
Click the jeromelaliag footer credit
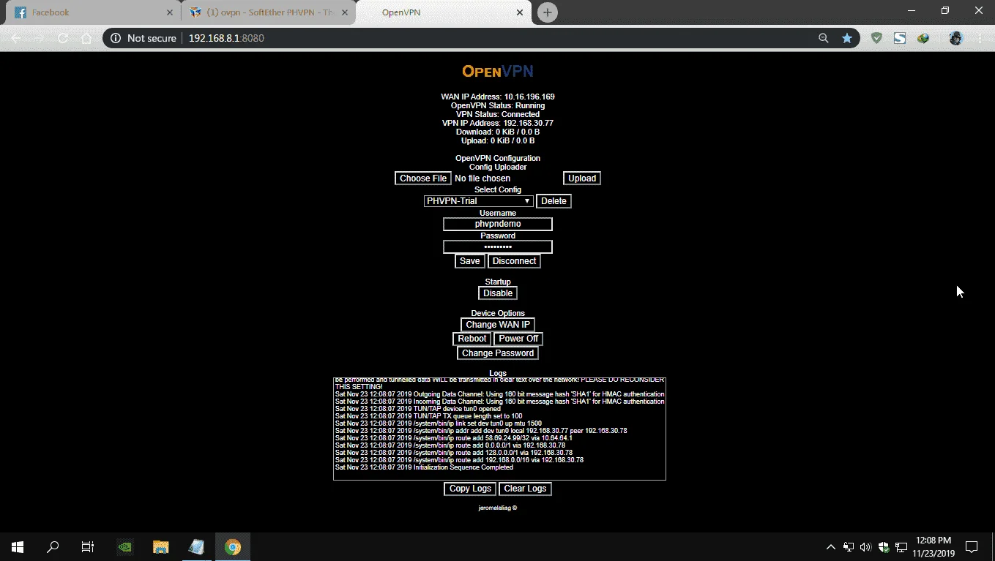498,508
